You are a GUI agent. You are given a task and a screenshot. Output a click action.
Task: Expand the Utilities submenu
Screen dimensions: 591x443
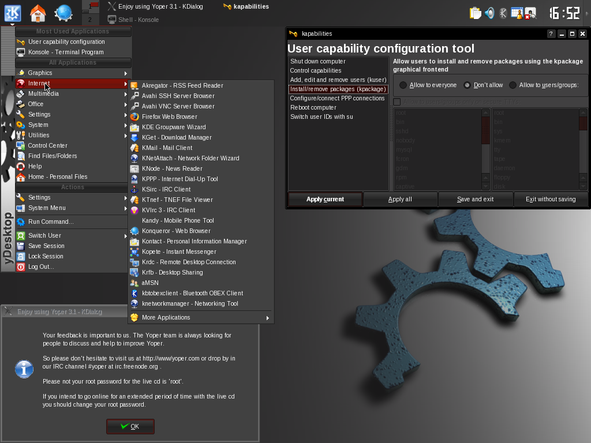click(73, 135)
